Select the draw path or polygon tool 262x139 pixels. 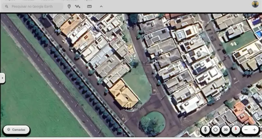click(x=77, y=6)
